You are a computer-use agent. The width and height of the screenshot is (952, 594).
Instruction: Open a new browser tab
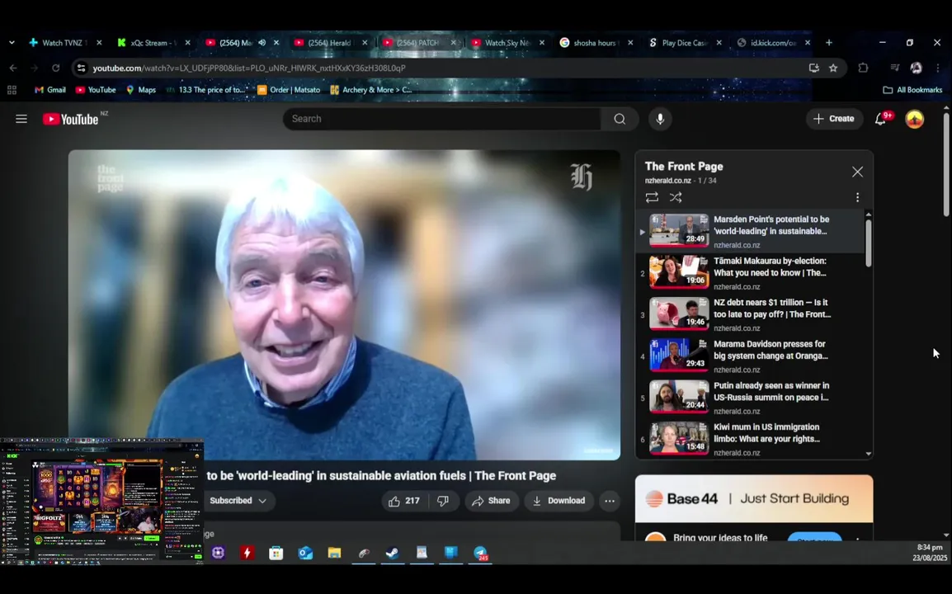point(829,43)
